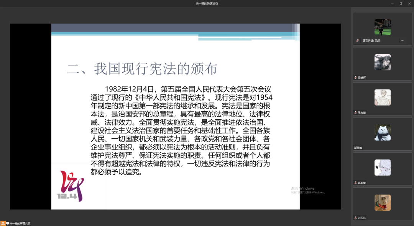This screenshot has height=226, width=414.
Task: Select 王崴's video thumbnail
Action: tap(382, 26)
